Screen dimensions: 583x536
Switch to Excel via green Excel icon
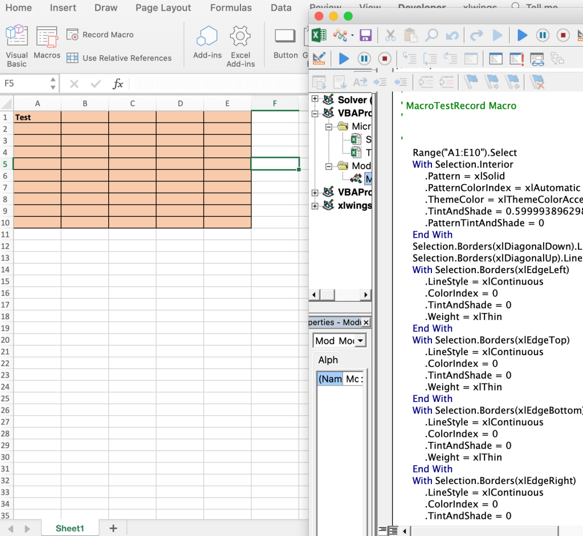[319, 35]
